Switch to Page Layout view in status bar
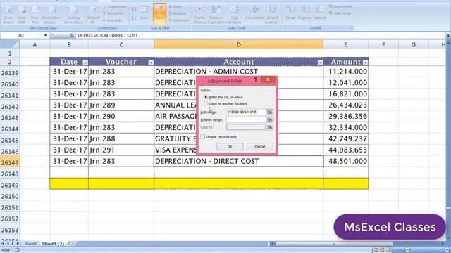The width and height of the screenshot is (451, 253). (382, 250)
